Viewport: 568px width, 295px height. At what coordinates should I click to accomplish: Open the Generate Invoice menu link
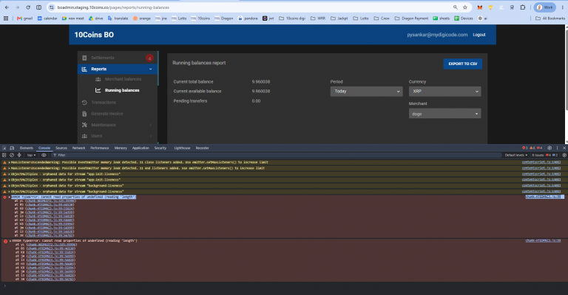[106, 114]
